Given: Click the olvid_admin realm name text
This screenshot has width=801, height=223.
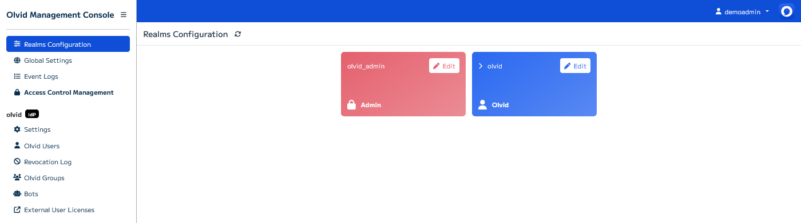Looking at the screenshot, I should click(366, 66).
